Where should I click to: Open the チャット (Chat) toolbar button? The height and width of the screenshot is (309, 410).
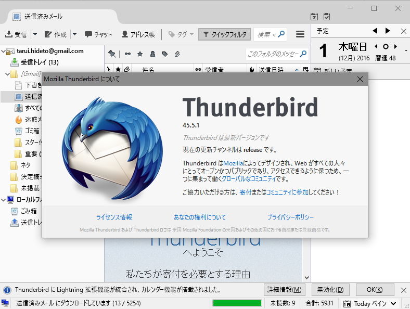coord(98,34)
